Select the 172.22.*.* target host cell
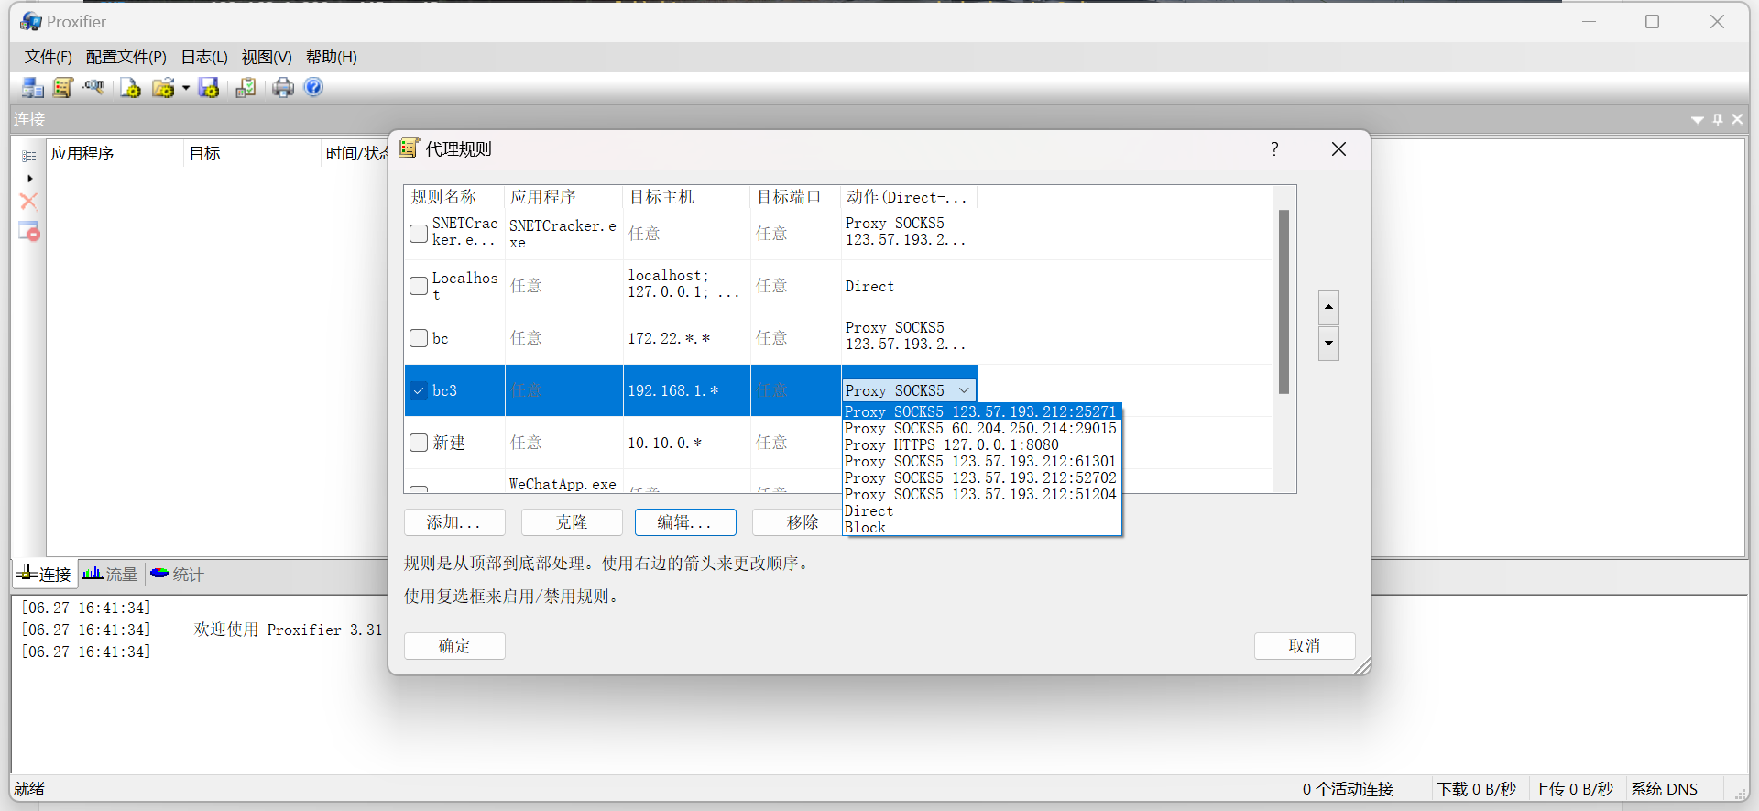The image size is (1759, 811). click(x=687, y=338)
